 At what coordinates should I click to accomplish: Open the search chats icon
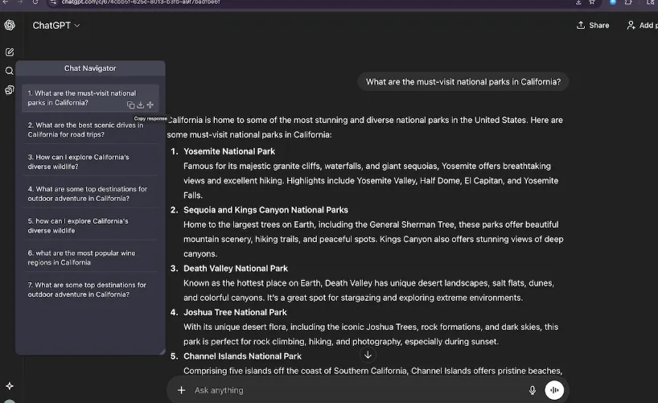(x=10, y=71)
